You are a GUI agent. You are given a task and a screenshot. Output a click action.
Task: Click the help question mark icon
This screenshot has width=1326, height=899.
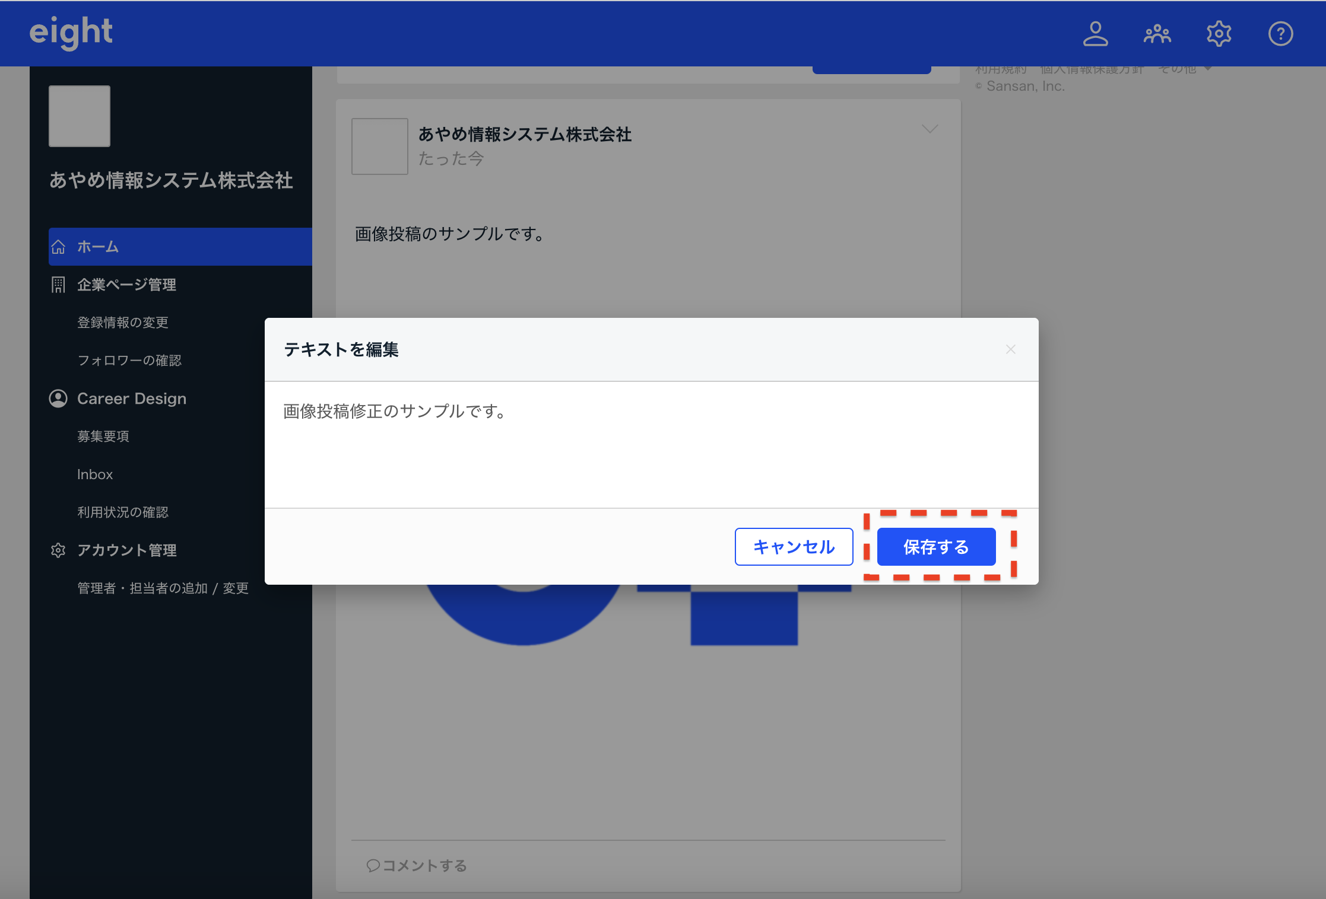coord(1280,34)
